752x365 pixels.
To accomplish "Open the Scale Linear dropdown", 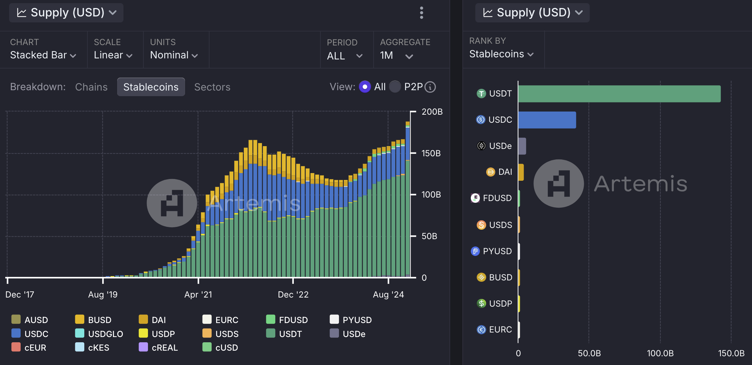I will 113,55.
